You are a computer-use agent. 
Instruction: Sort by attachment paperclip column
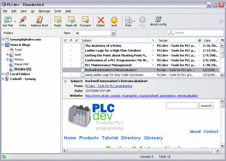(x=76, y=41)
